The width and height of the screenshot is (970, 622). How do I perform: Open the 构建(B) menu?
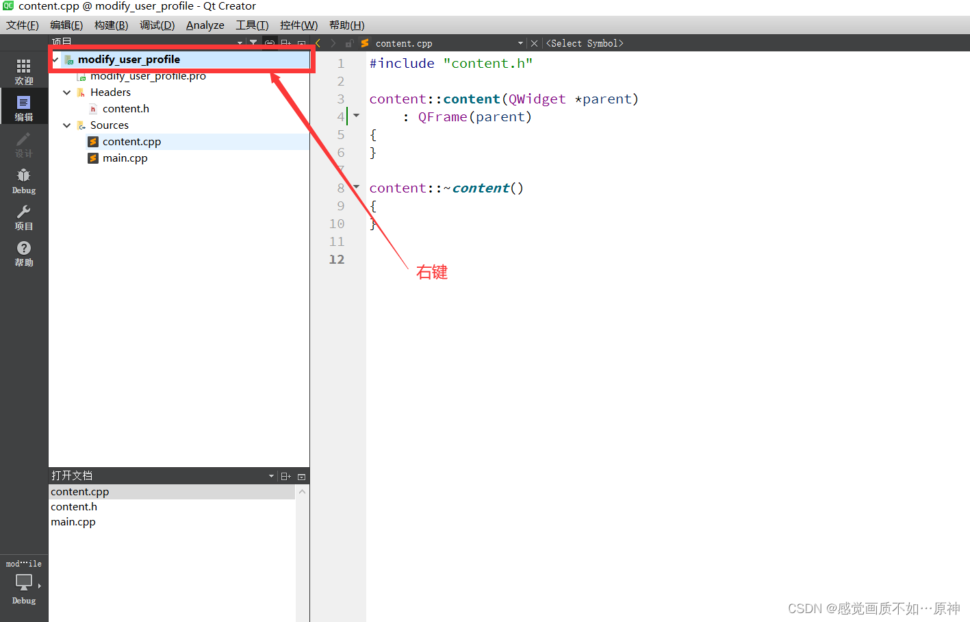[x=111, y=25]
